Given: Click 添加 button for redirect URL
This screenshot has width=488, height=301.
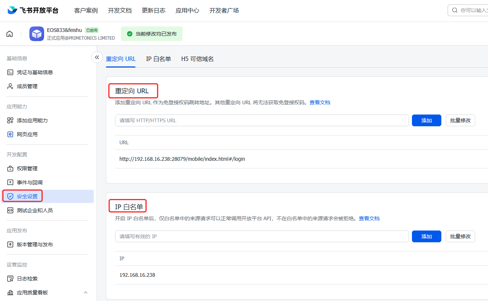Looking at the screenshot, I should 426,120.
